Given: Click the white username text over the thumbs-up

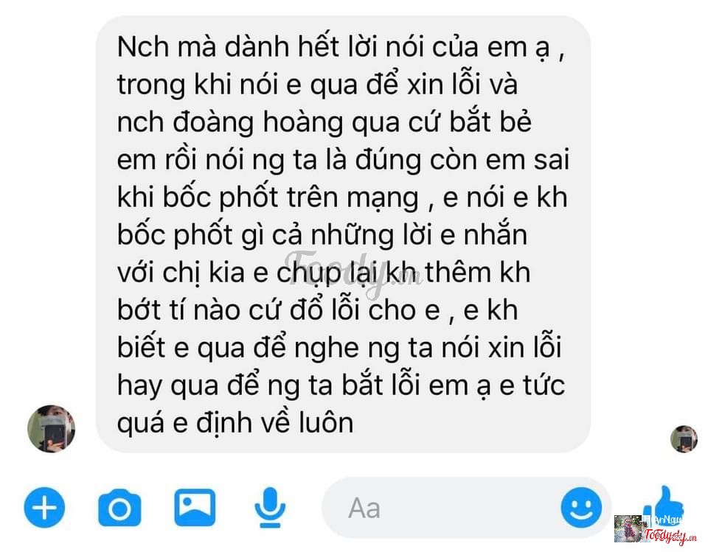Looking at the screenshot, I should [663, 520].
